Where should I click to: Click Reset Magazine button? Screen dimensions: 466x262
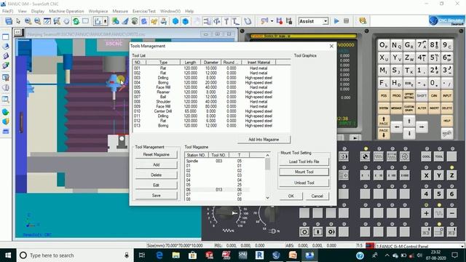tap(156, 154)
